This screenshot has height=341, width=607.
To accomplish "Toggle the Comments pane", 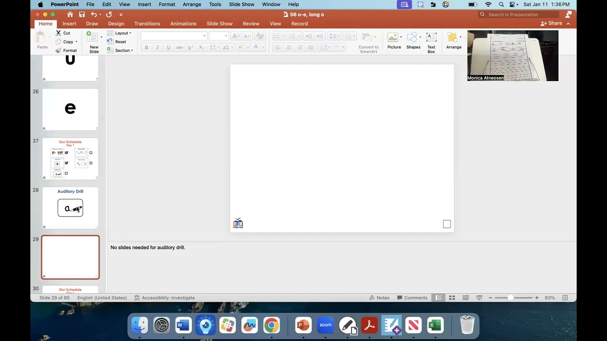I will tap(412, 298).
